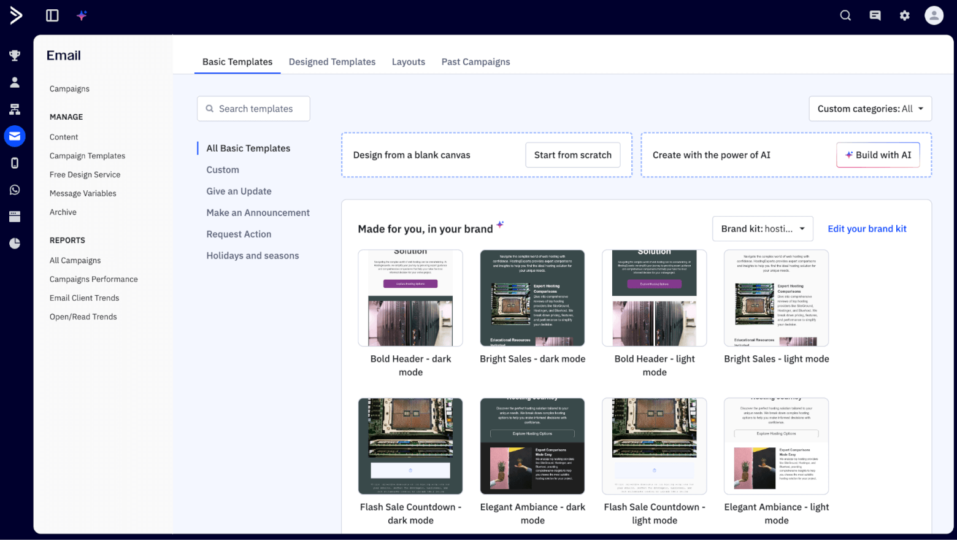Open Reports via the pie chart icon
957x540 pixels.
pyautogui.click(x=15, y=243)
